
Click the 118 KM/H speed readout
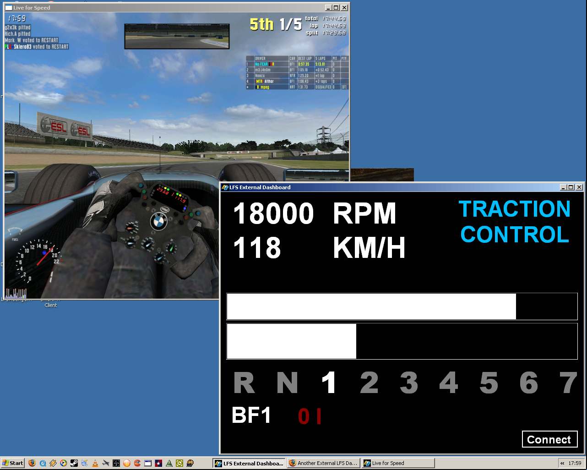319,248
